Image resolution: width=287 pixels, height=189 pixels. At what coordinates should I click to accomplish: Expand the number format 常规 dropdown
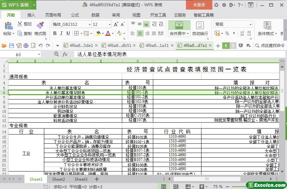[250, 24]
